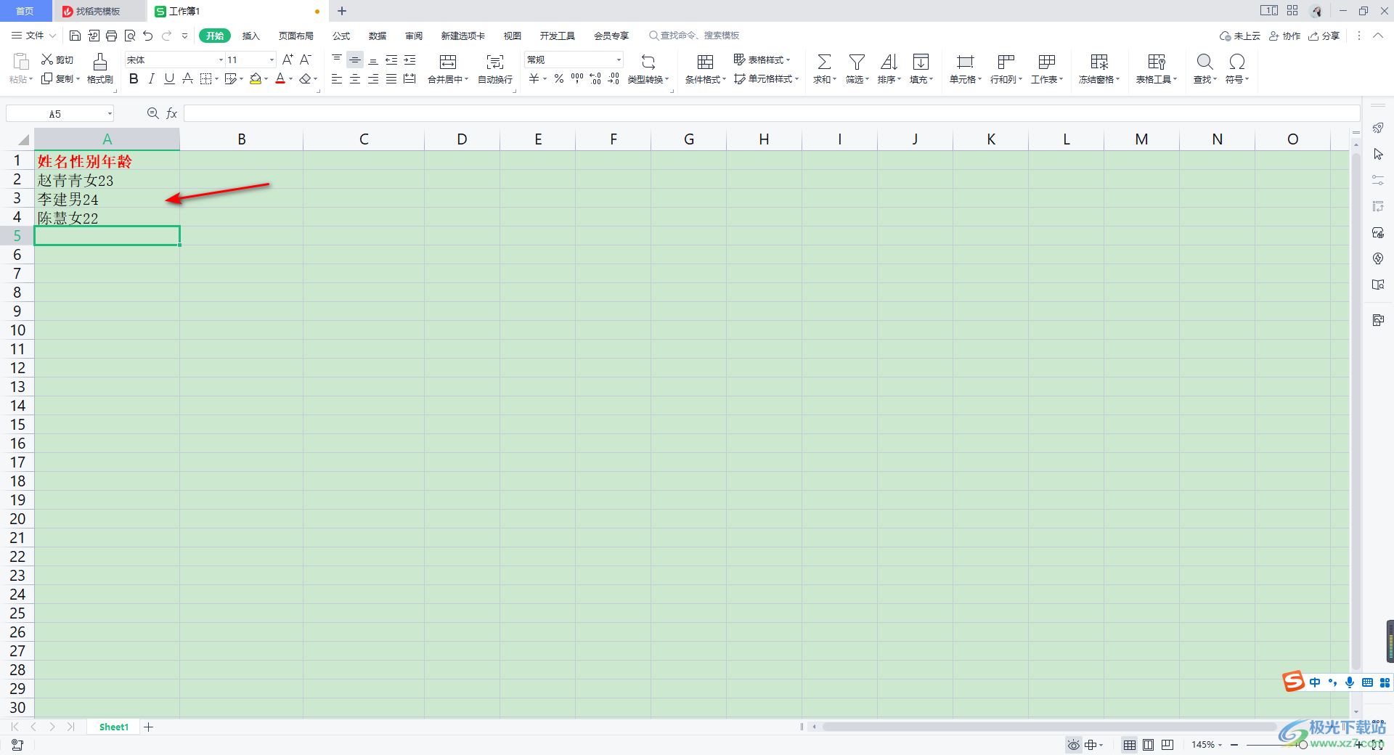Click the 未上云 cloud status button

pyautogui.click(x=1240, y=36)
